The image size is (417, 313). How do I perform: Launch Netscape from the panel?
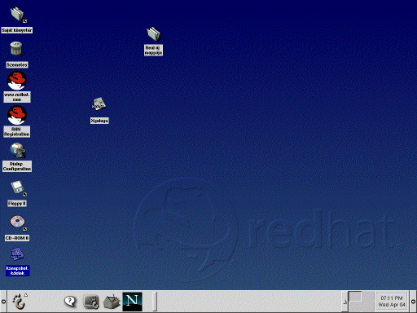click(x=132, y=302)
